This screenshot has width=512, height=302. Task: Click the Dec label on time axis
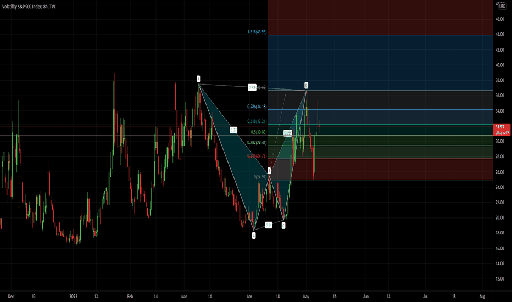(x=11, y=297)
